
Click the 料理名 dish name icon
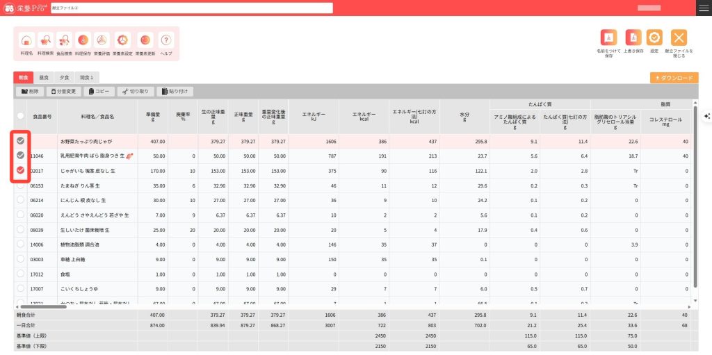point(26,41)
